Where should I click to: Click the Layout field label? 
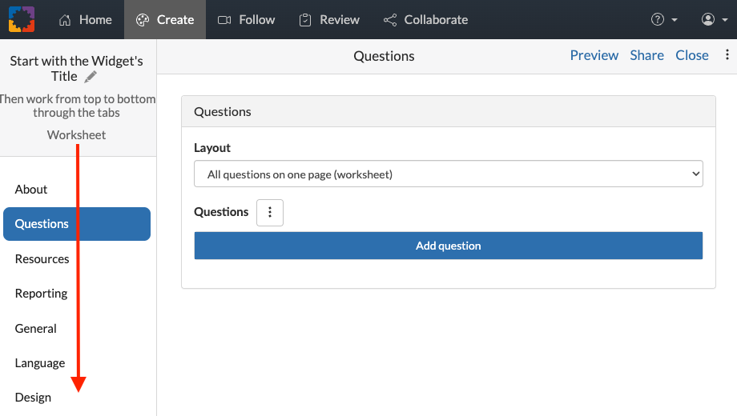[x=212, y=148]
